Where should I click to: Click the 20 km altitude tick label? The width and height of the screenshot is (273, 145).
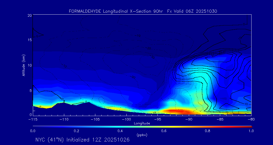29,15
